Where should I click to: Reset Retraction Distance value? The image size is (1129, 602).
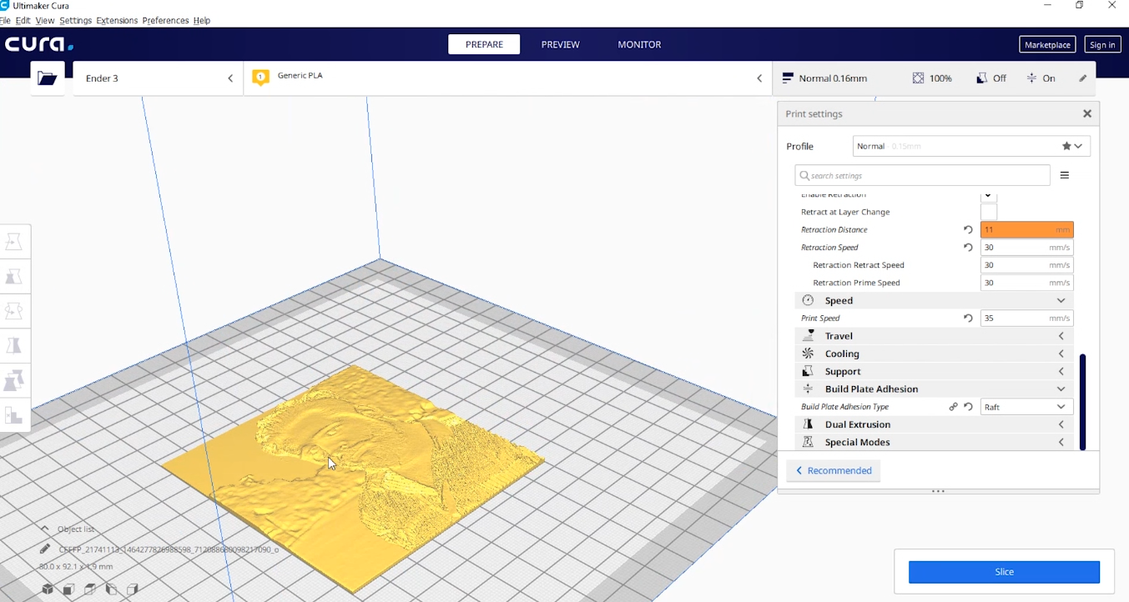(x=968, y=229)
